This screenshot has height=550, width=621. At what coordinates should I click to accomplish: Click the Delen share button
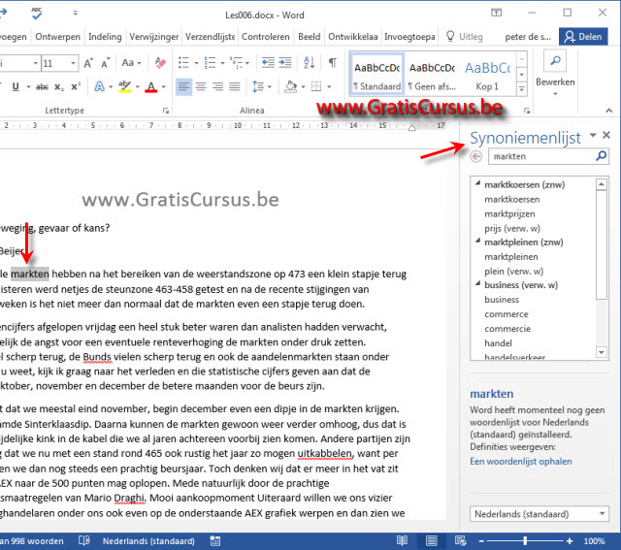(x=583, y=37)
